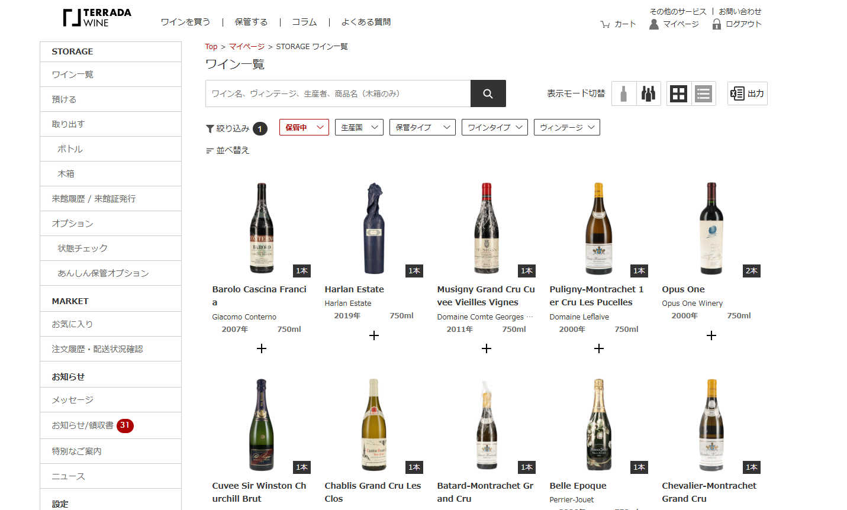Open Harlan Estate wine title
This screenshot has height=510, width=847.
pos(354,289)
